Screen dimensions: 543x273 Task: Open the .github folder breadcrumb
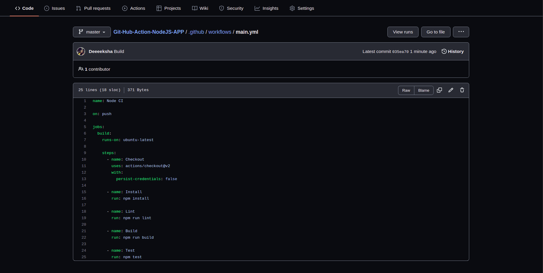tap(196, 32)
